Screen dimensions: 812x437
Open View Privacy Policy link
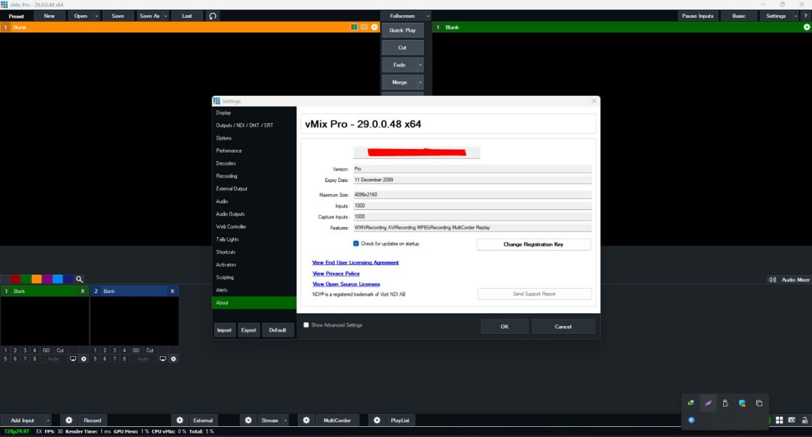[x=336, y=273]
